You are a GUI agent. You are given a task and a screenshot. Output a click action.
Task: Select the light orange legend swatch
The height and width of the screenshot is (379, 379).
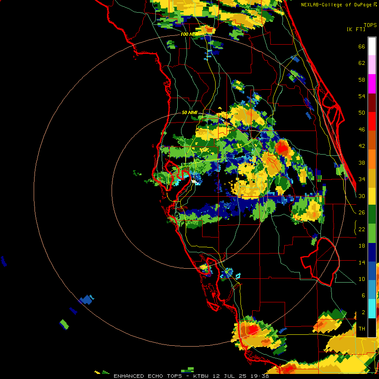click(372, 159)
